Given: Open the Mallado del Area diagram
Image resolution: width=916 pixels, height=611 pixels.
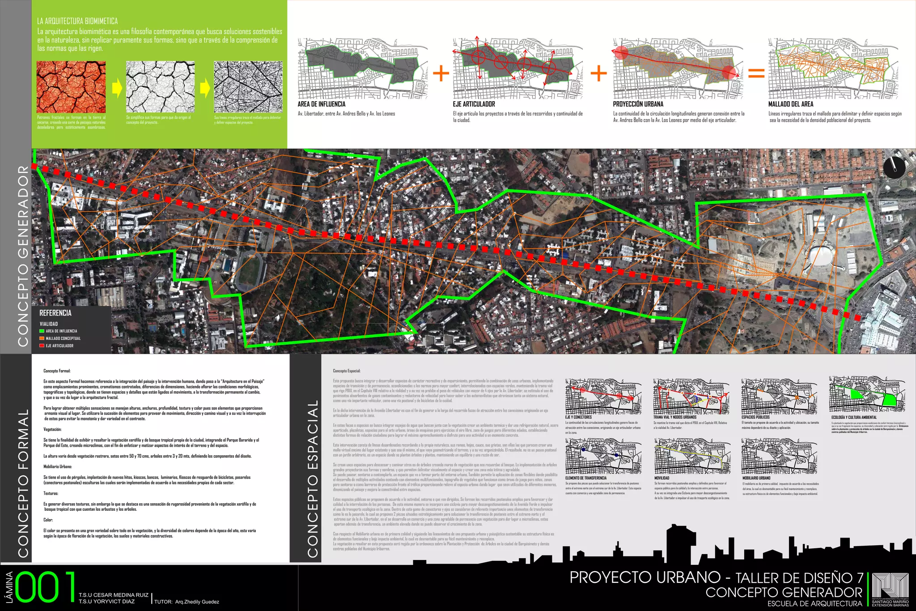Looking at the screenshot, I should [x=833, y=68].
